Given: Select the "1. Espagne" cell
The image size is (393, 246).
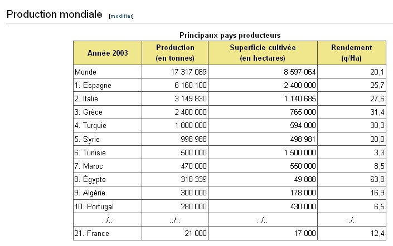Looking at the screenshot, I should point(93,86).
